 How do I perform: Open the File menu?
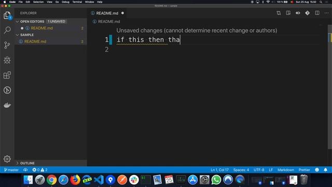click(x=21, y=2)
